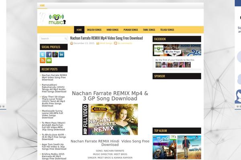Click the SINGER: MEET BROS & KANIKA KAPOOR text
The width and height of the screenshot is (241, 160).
pos(110,158)
